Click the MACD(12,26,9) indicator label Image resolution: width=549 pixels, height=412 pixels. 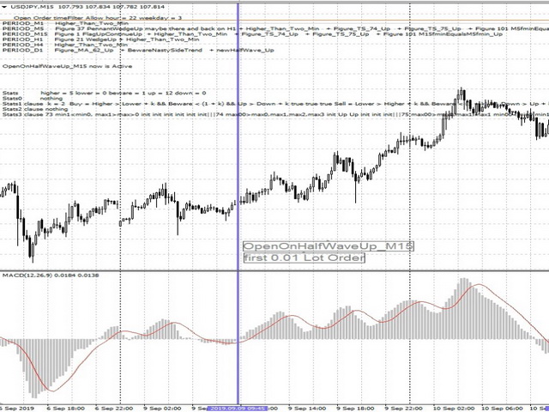51,276
